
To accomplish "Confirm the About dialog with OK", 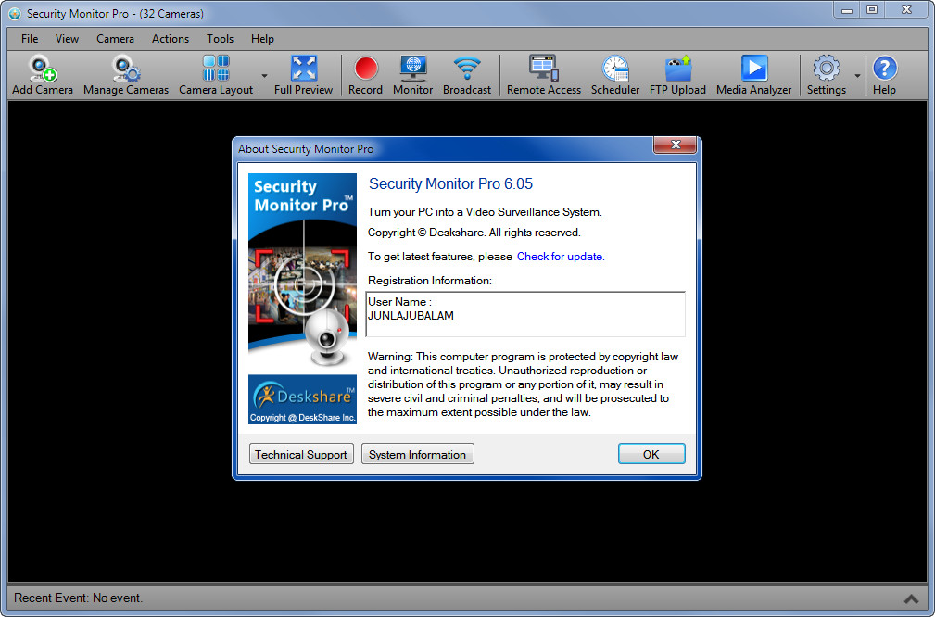I will tap(651, 454).
